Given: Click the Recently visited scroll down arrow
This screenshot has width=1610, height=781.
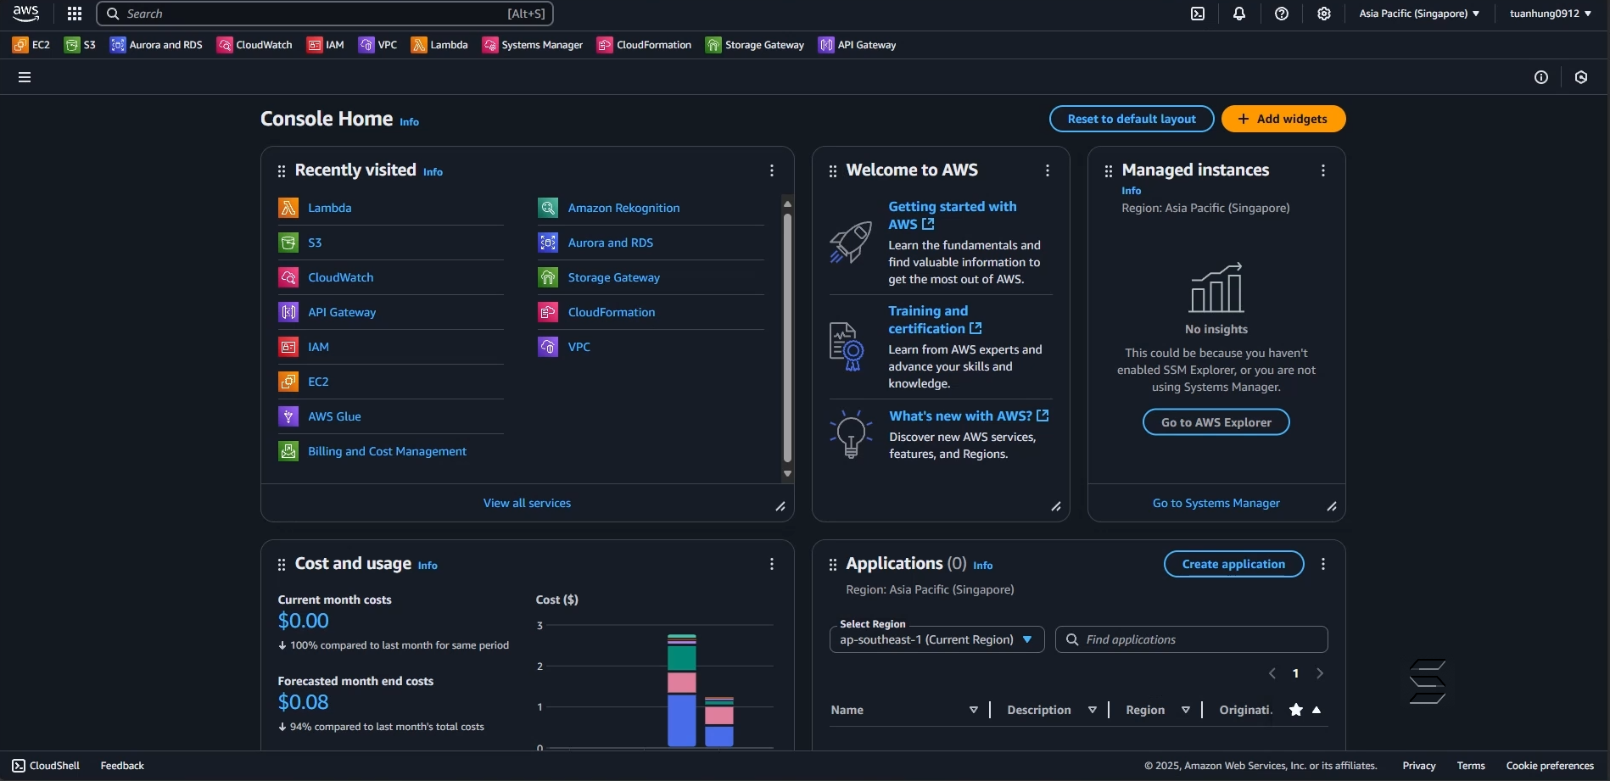Looking at the screenshot, I should (x=787, y=474).
